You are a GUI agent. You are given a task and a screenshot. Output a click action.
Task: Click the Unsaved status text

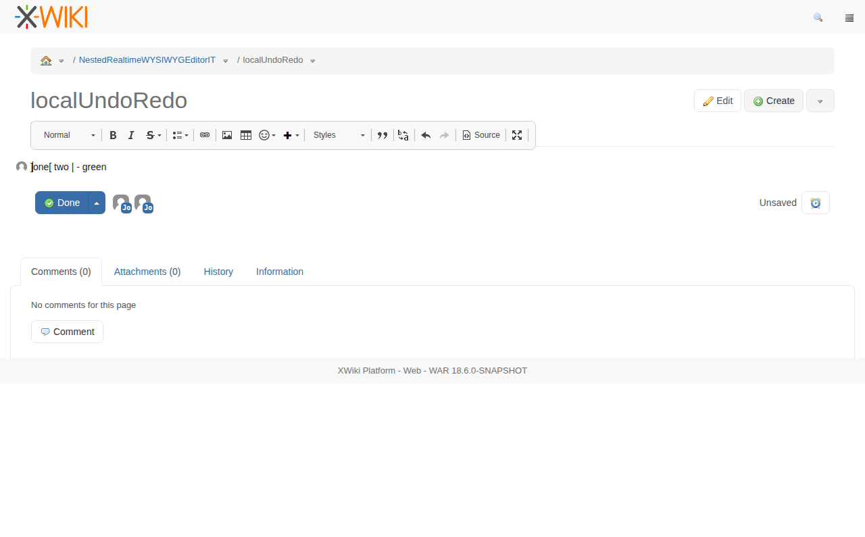778,203
